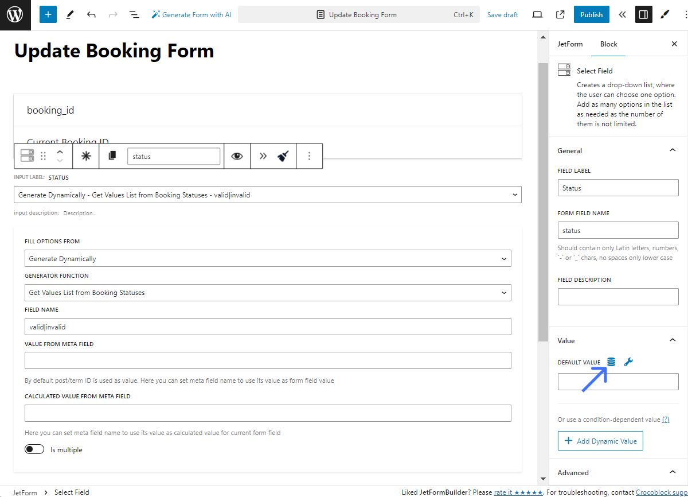This screenshot has height=497, width=688.
Task: Open the Generator Function dropdown
Action: coord(268,293)
